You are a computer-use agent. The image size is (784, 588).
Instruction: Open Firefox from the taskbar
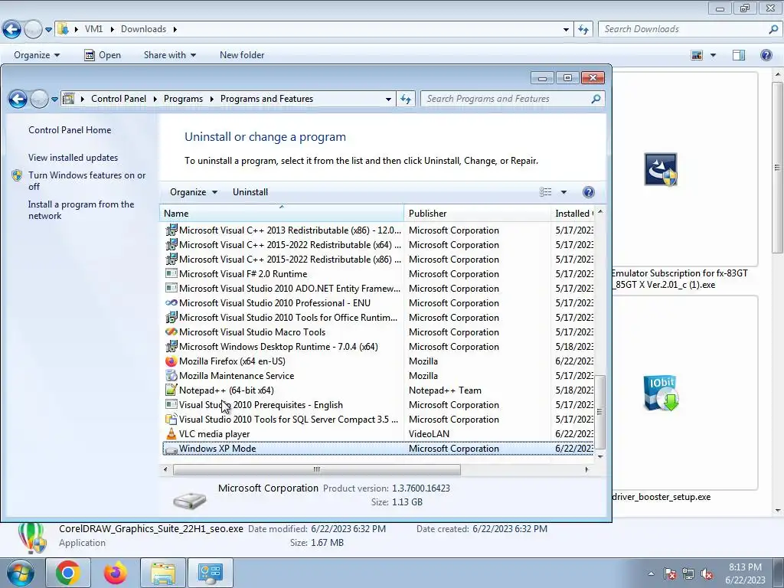point(115,573)
